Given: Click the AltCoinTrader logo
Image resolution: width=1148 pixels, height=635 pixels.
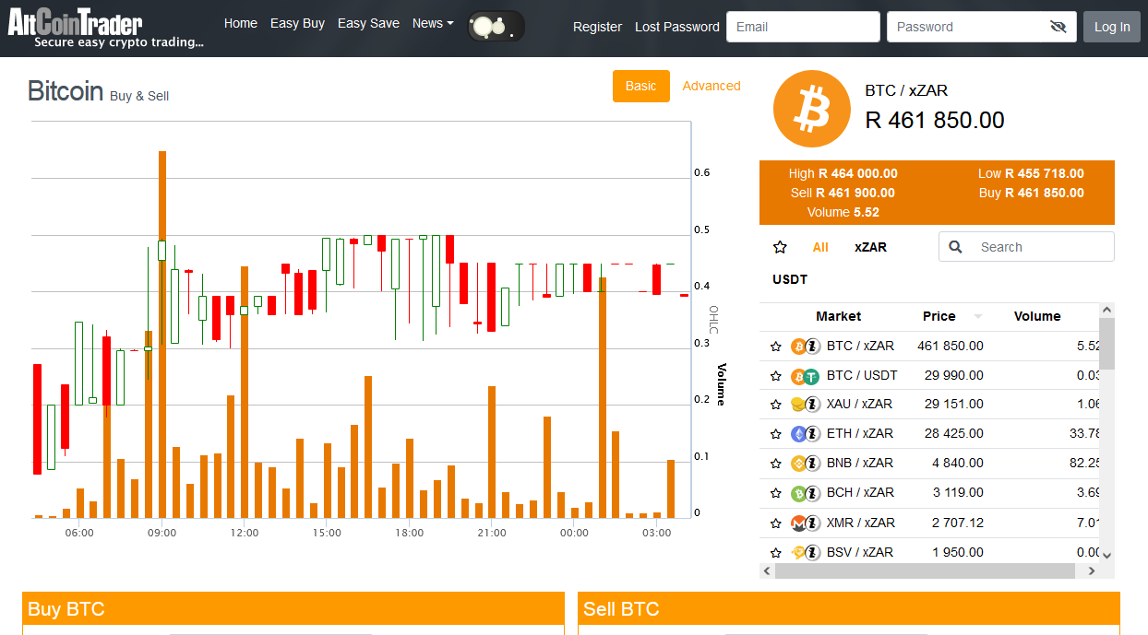Looking at the screenshot, I should 106,28.
